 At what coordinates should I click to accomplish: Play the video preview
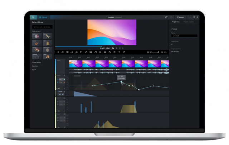(113, 48)
